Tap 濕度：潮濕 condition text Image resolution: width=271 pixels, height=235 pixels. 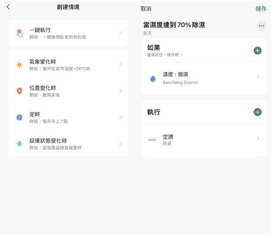click(x=175, y=74)
